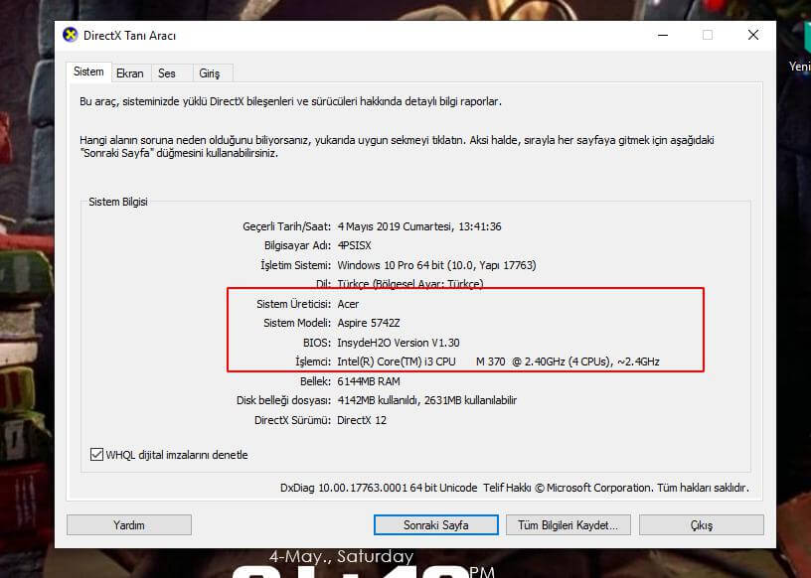Click the date value 4 Mayıs 2019 Cumartesi
811x578 pixels.
394,226
